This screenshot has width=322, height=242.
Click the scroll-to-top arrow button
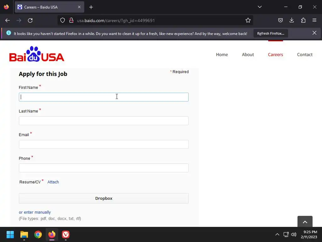point(305,222)
